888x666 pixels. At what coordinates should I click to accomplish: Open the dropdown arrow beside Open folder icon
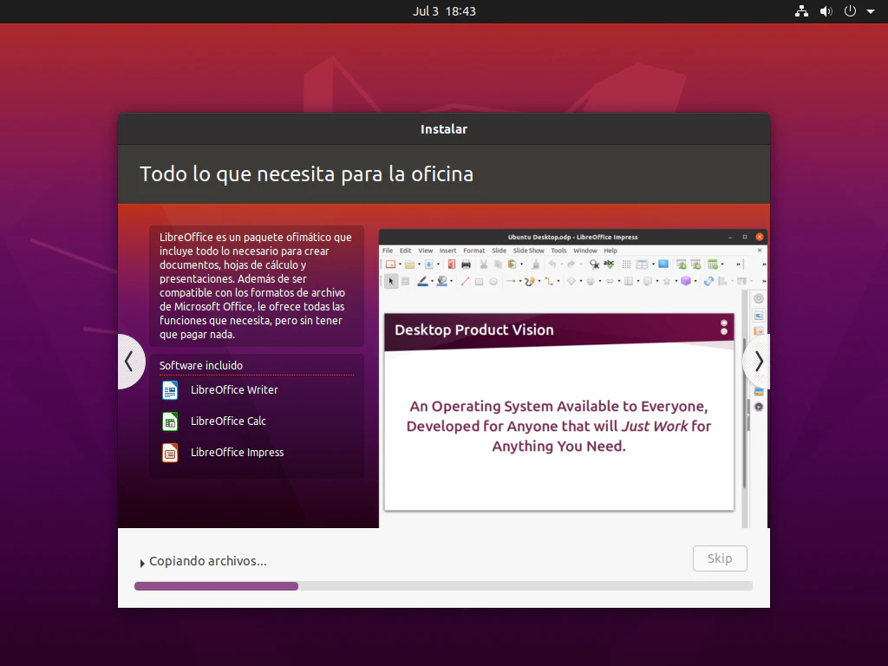click(x=419, y=264)
